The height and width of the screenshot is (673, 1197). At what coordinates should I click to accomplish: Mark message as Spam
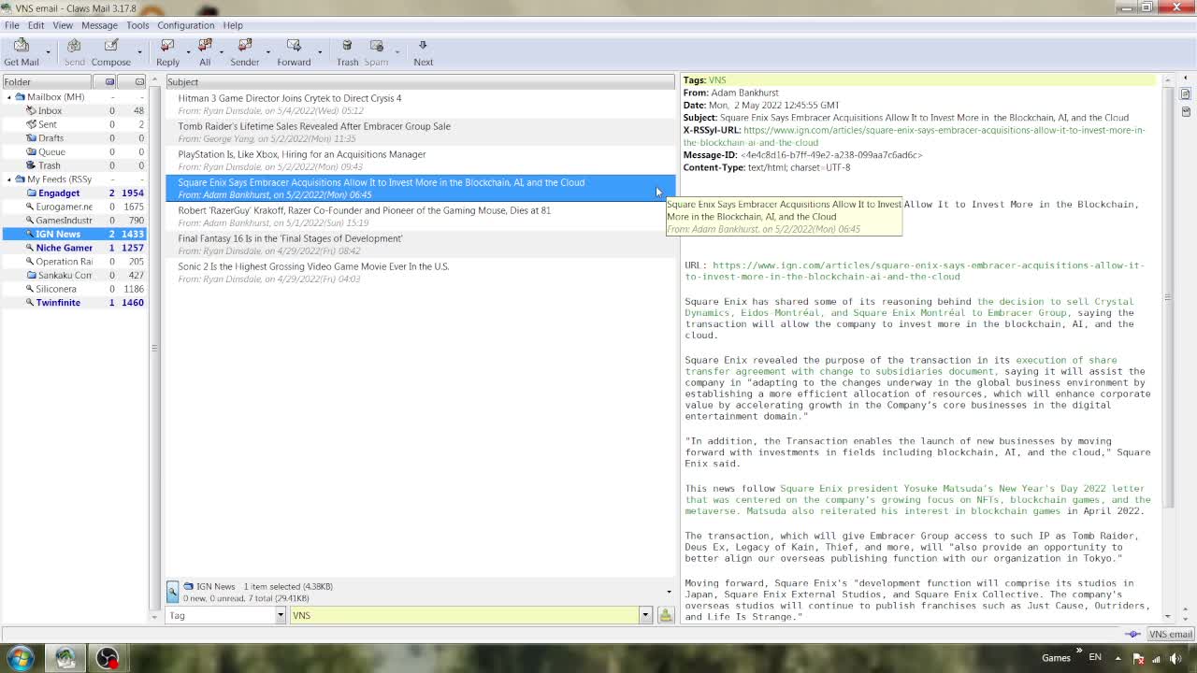(376, 52)
